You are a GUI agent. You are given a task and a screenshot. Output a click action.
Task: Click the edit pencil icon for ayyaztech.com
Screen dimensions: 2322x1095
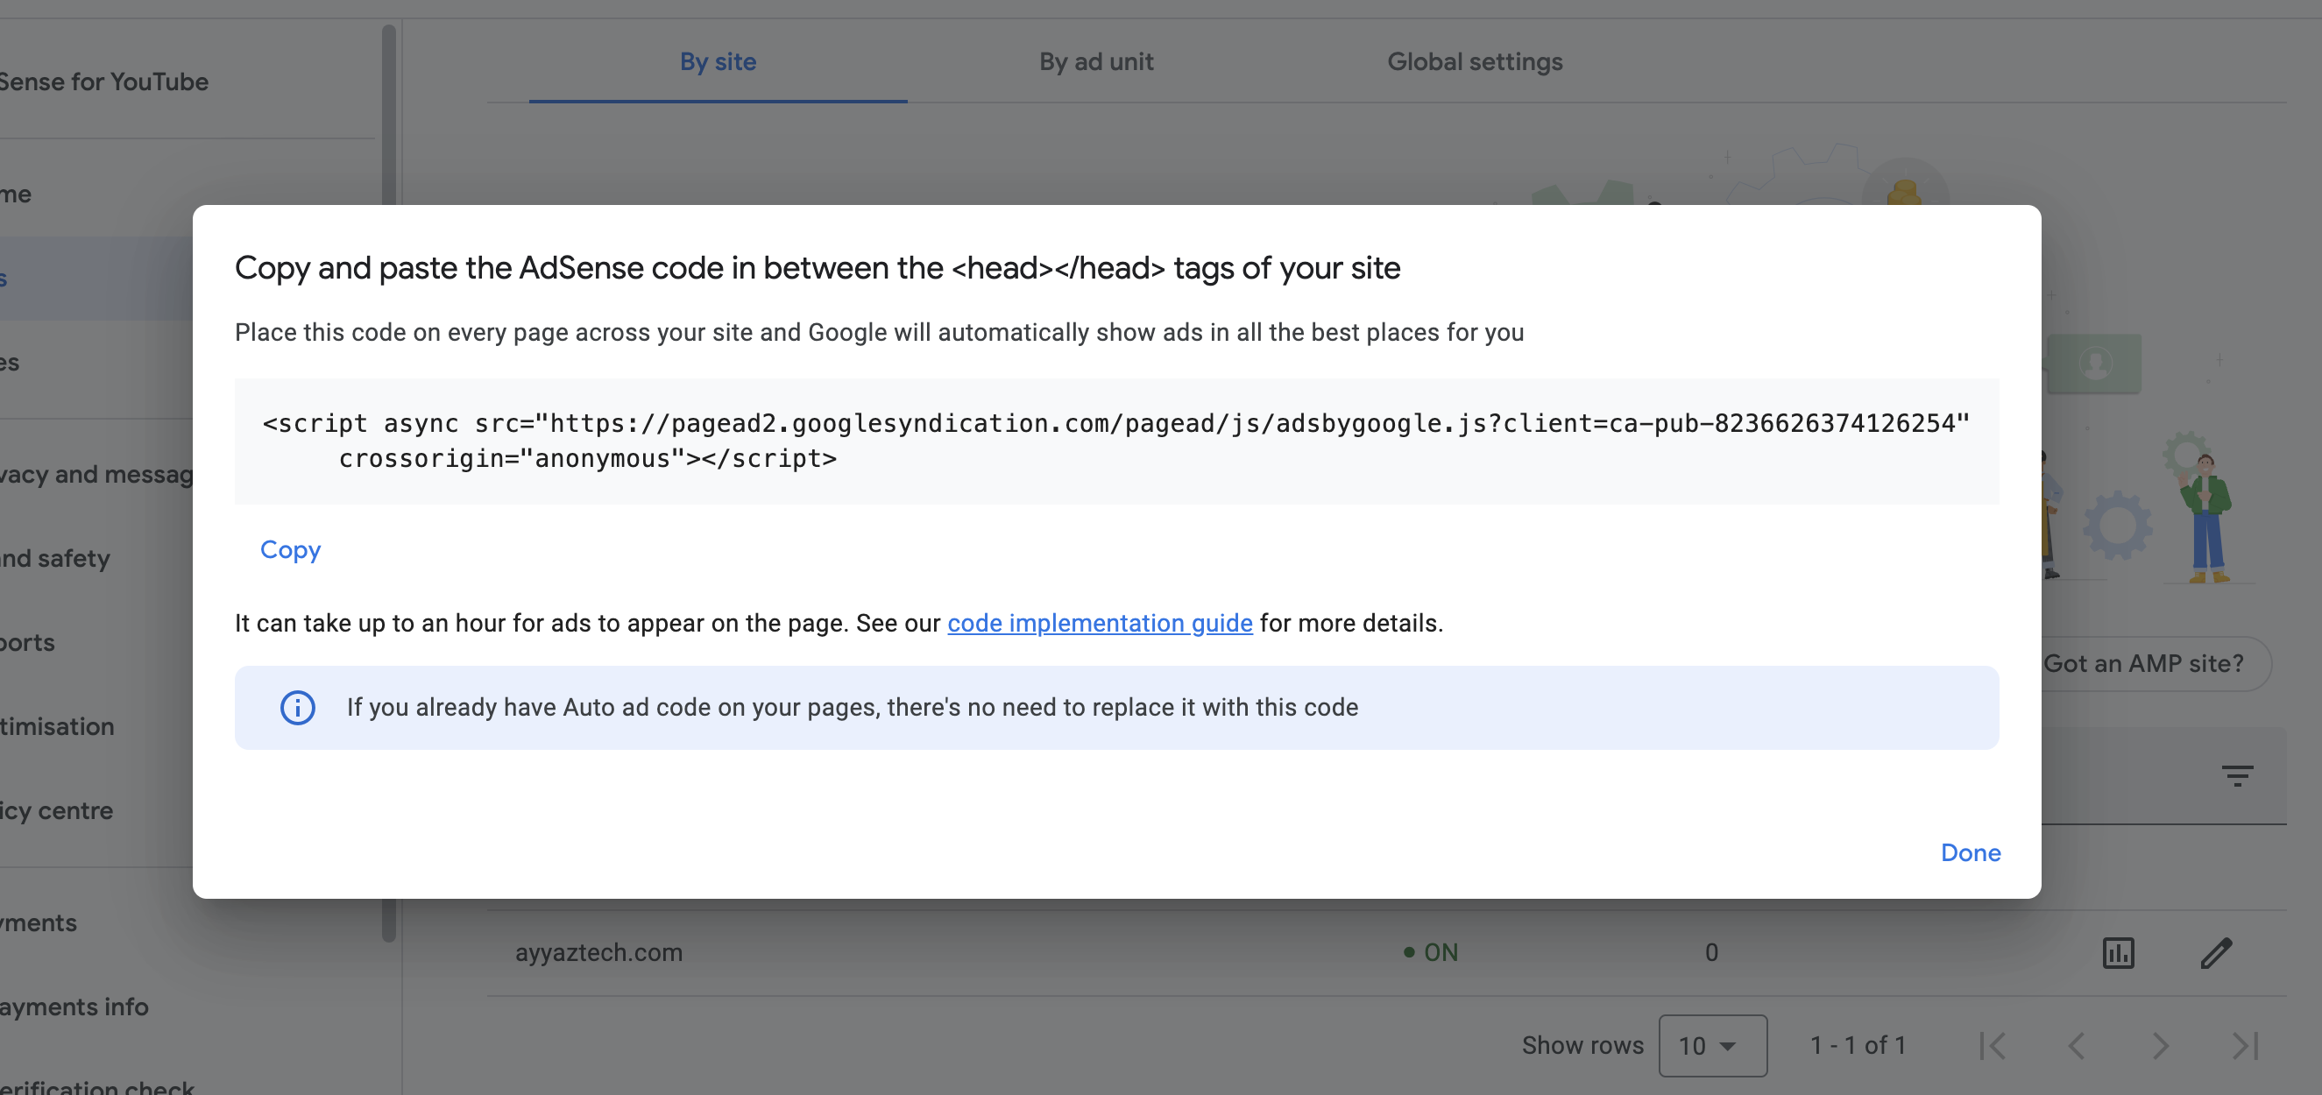point(2216,952)
